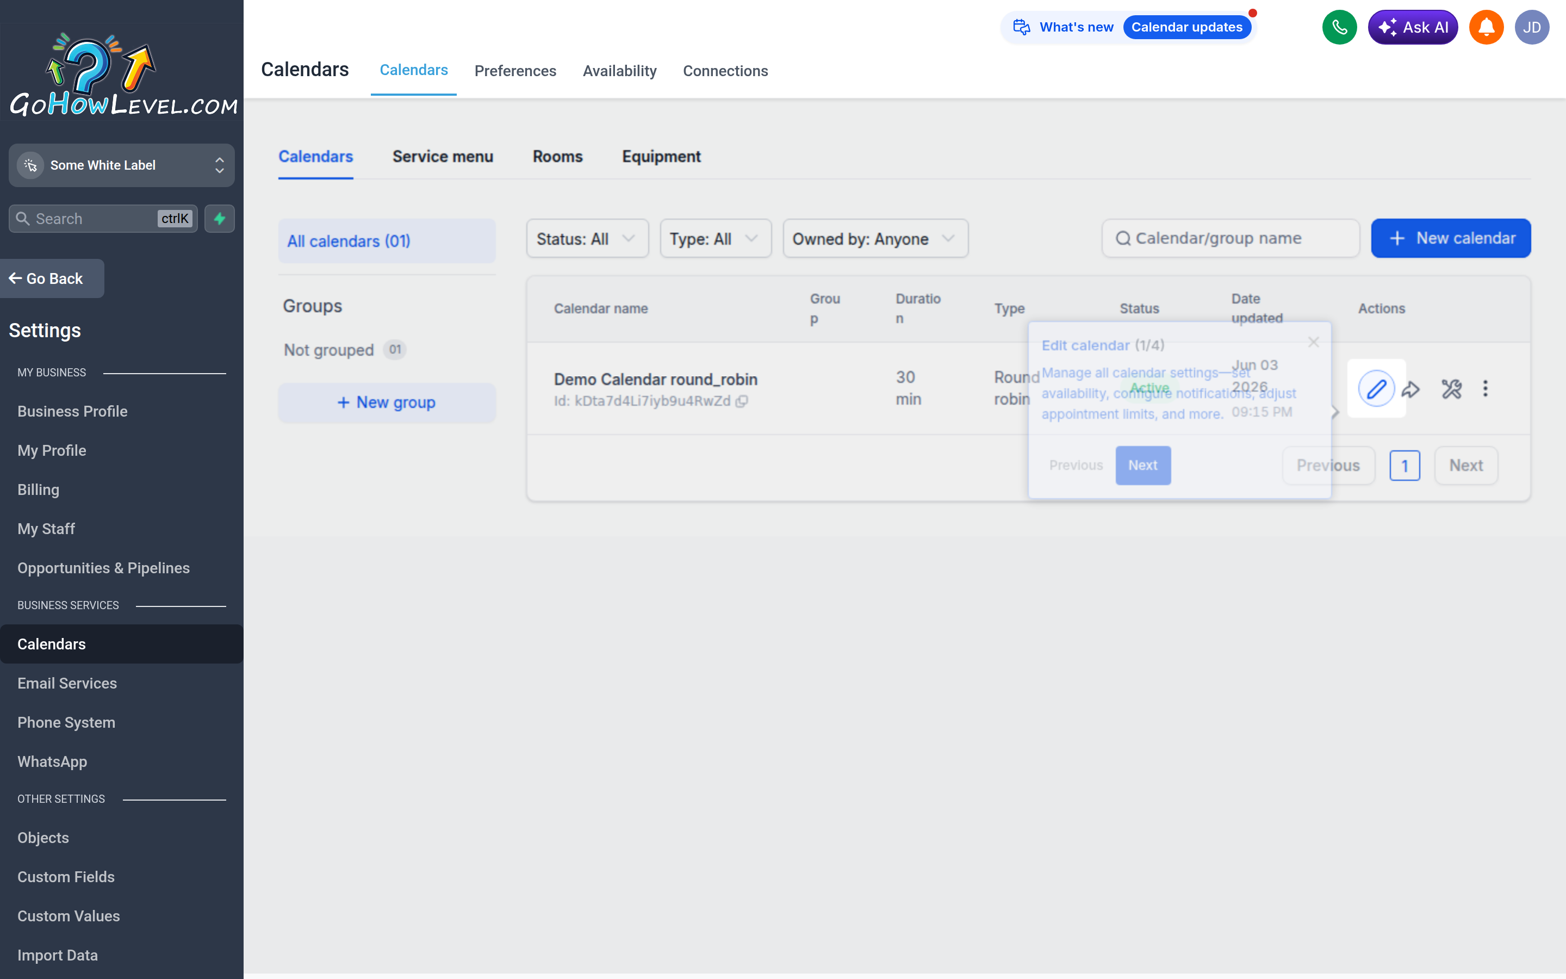The height and width of the screenshot is (979, 1566).
Task: Click the Status column header
Action: (1139, 309)
